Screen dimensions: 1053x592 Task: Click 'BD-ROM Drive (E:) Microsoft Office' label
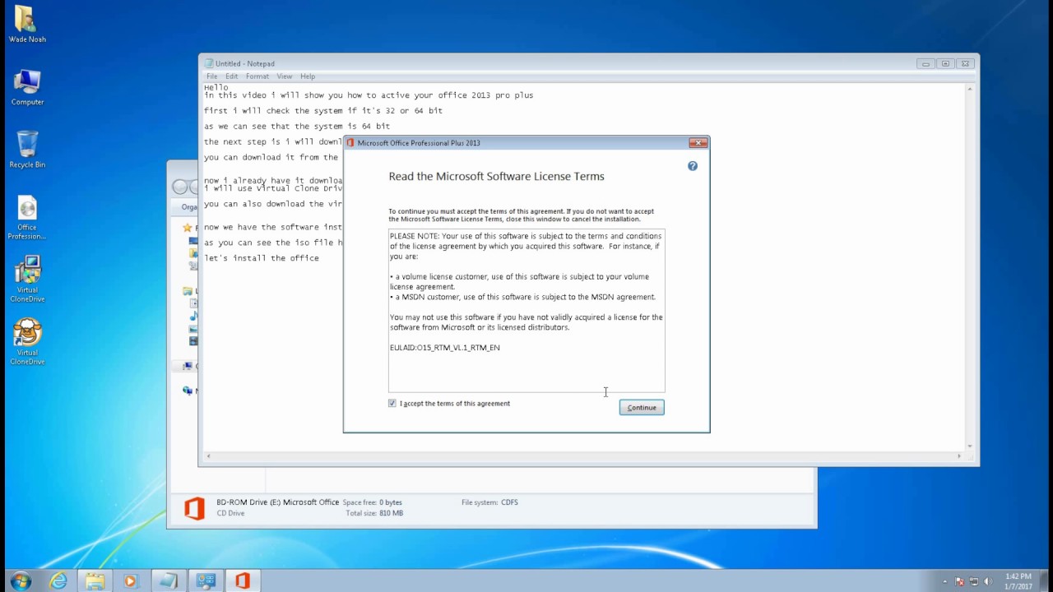tap(277, 502)
